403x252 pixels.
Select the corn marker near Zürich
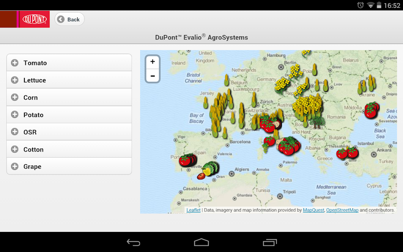click(x=254, y=99)
